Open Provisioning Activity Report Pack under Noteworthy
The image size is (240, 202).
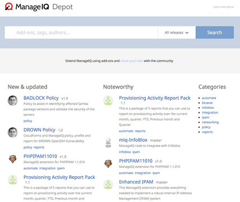point(155,98)
